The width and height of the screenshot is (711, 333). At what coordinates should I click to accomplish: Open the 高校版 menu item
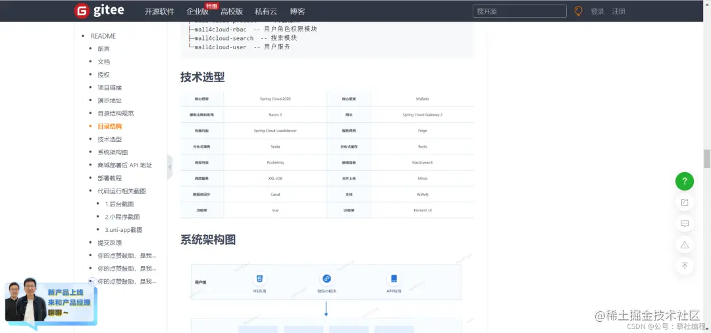pyautogui.click(x=232, y=11)
